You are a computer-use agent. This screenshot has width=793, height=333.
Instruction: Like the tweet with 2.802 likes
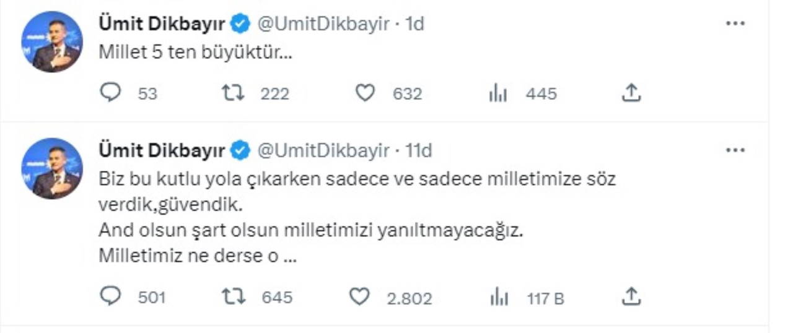click(x=360, y=297)
